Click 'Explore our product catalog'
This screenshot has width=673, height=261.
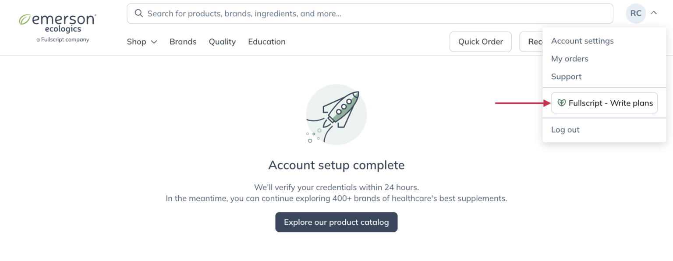point(336,222)
